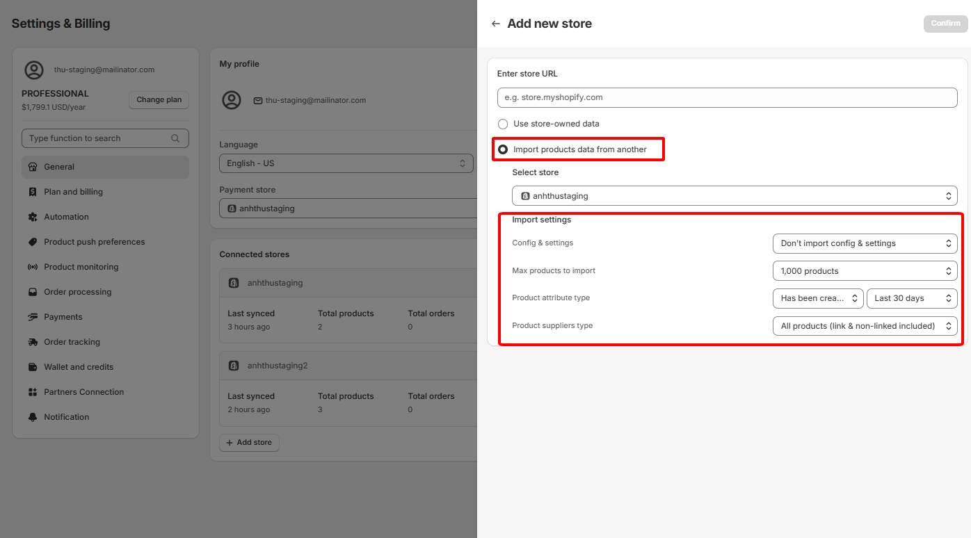The width and height of the screenshot is (971, 538).
Task: Open the Config & settings dropdown
Action: tap(865, 243)
